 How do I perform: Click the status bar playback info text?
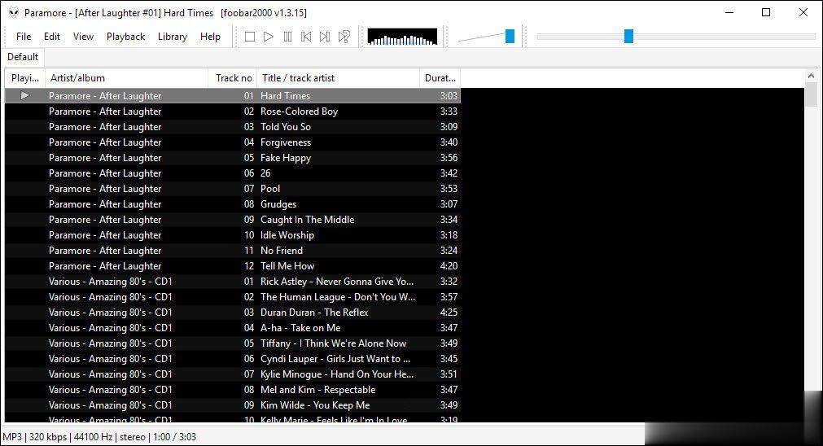tap(99, 436)
